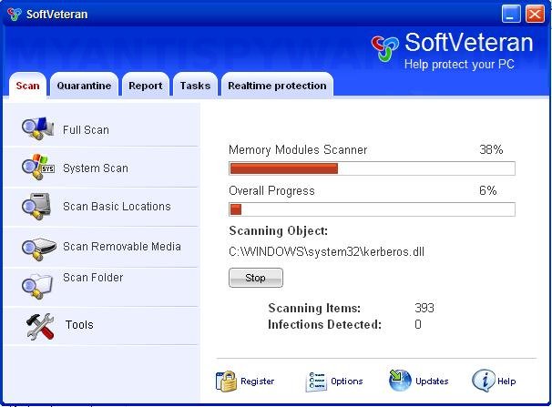Open the Realtime protection tab
The width and height of the screenshot is (552, 407).
pos(277,86)
